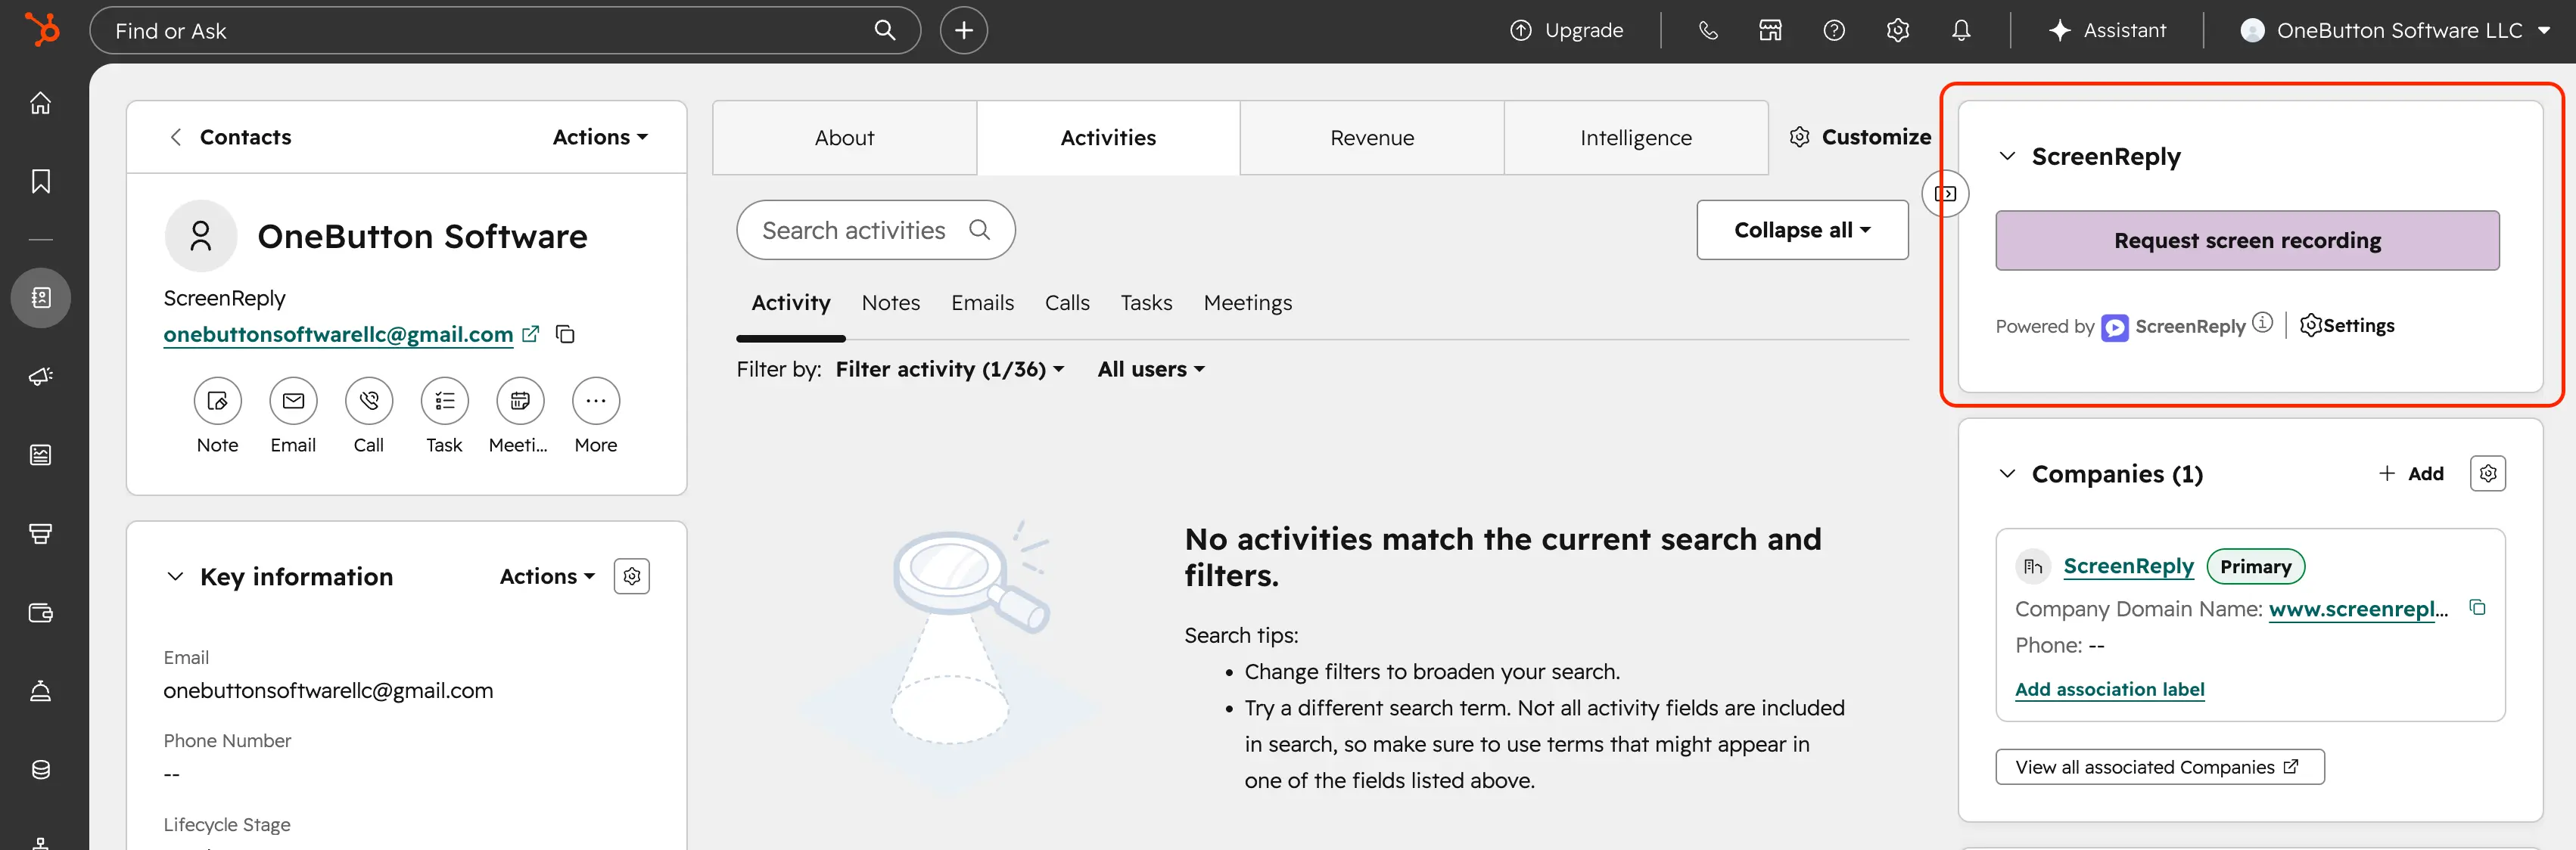Schedule a Meeting for the contact
Image resolution: width=2576 pixels, height=850 pixels.
point(520,402)
